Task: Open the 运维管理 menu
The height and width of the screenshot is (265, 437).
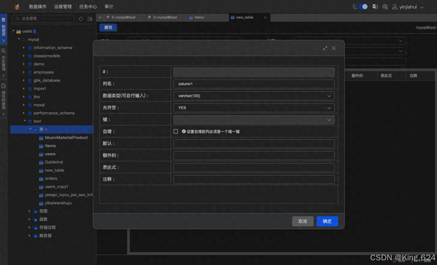Action: (x=63, y=6)
